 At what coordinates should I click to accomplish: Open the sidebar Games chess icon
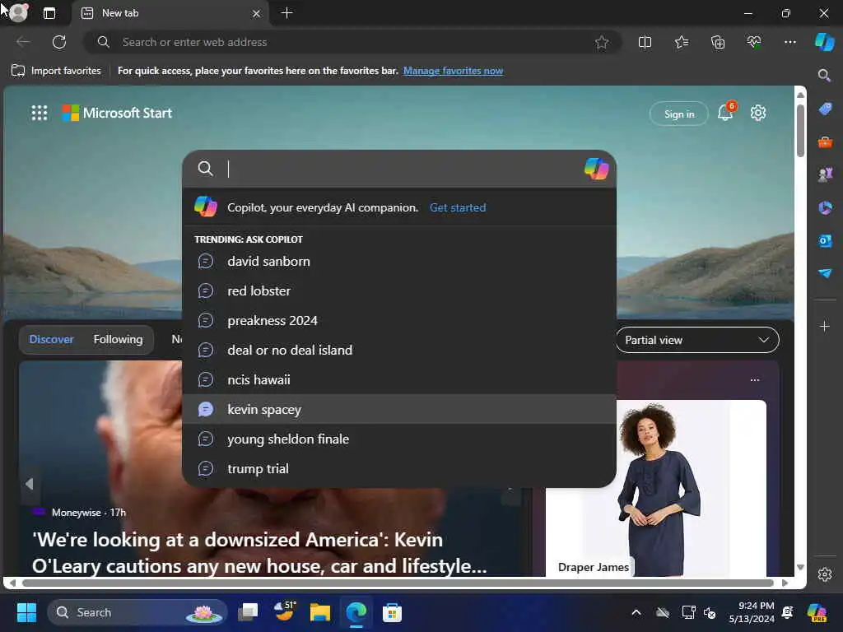(825, 174)
